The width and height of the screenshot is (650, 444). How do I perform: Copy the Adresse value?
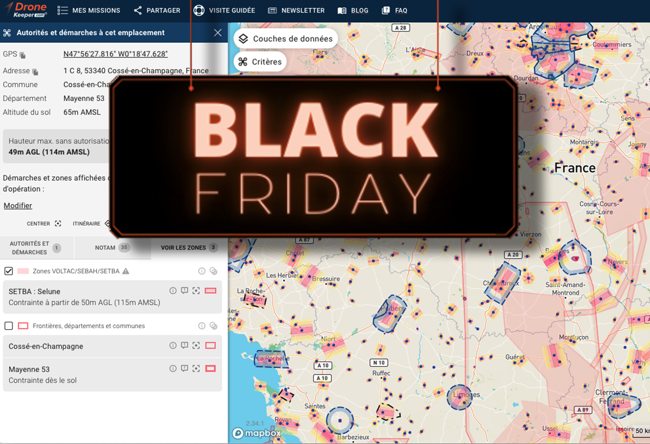[35, 71]
